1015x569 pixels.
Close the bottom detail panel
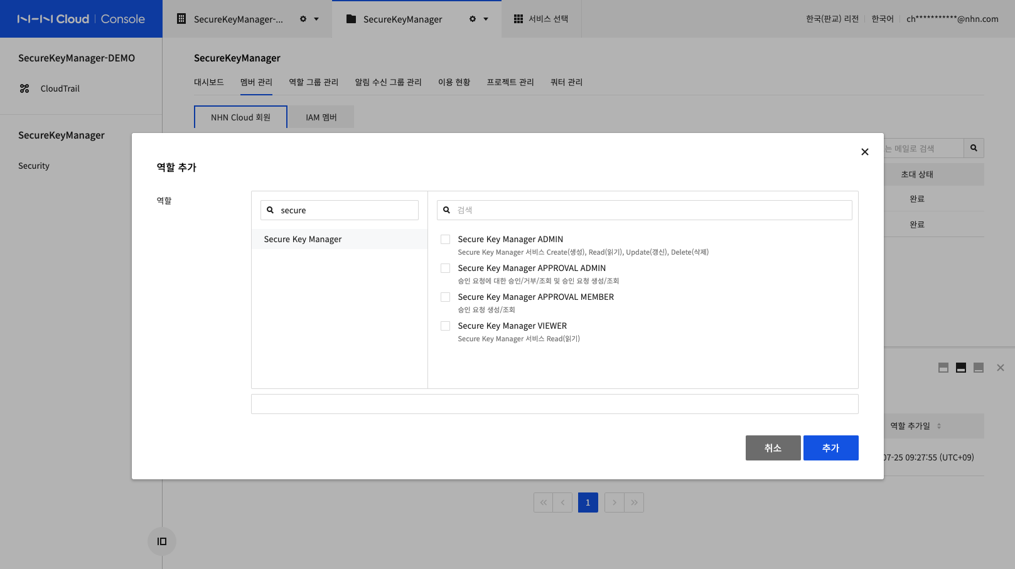click(1001, 368)
